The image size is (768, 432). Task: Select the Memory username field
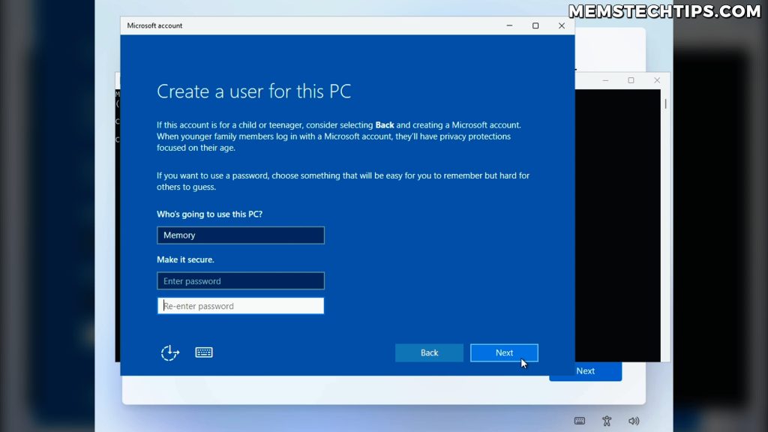(x=240, y=235)
